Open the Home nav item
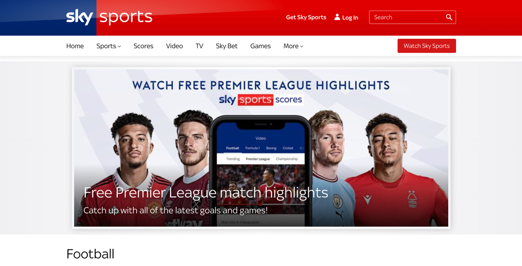Screen dimensions: 522x266 (x=75, y=46)
